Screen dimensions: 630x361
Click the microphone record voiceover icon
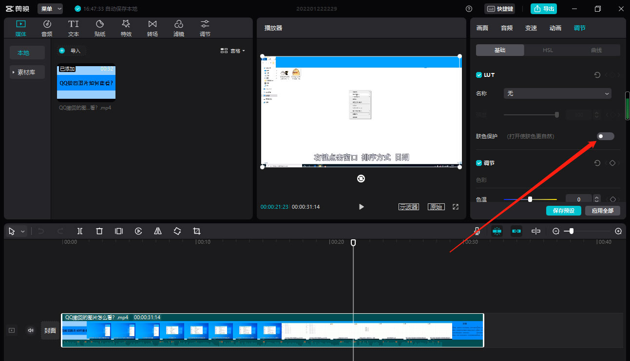tap(477, 231)
